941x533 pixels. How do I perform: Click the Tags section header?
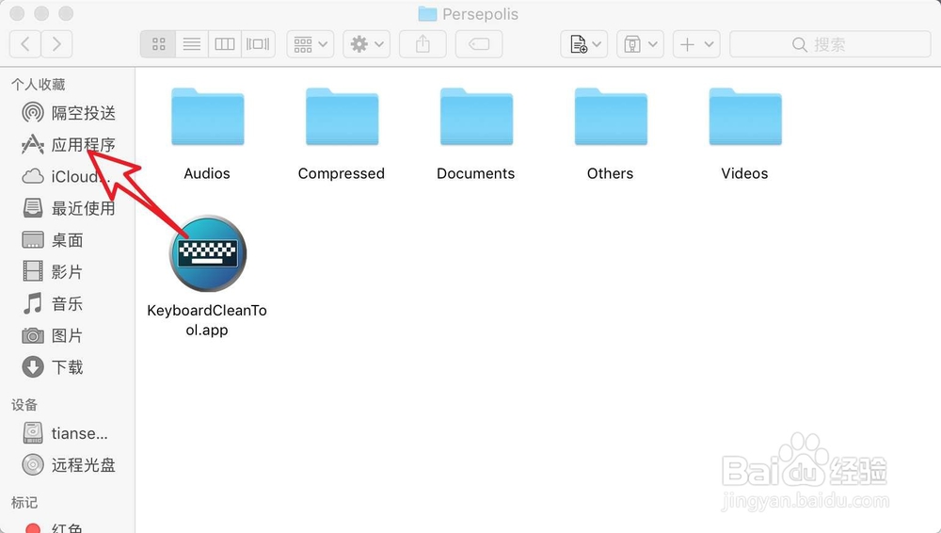coord(24,502)
